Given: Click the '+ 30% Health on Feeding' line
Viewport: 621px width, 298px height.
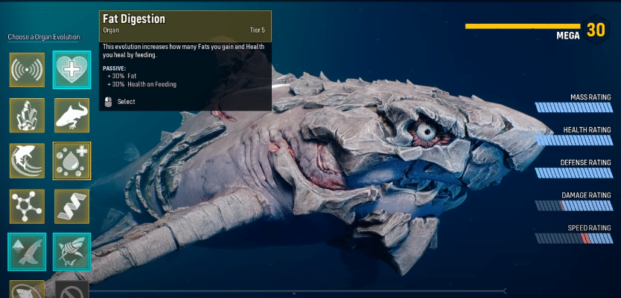Looking at the screenshot, I should 141,84.
